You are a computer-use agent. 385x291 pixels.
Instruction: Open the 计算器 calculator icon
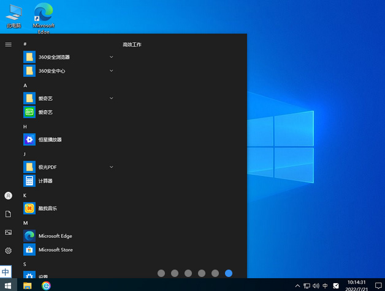[29, 181]
